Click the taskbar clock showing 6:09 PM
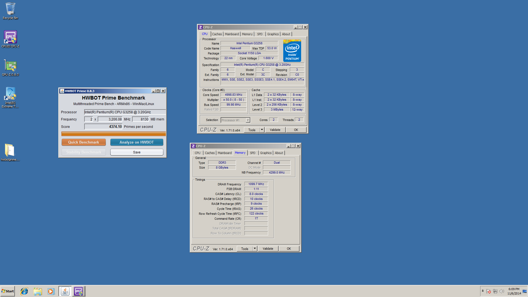 point(514,291)
